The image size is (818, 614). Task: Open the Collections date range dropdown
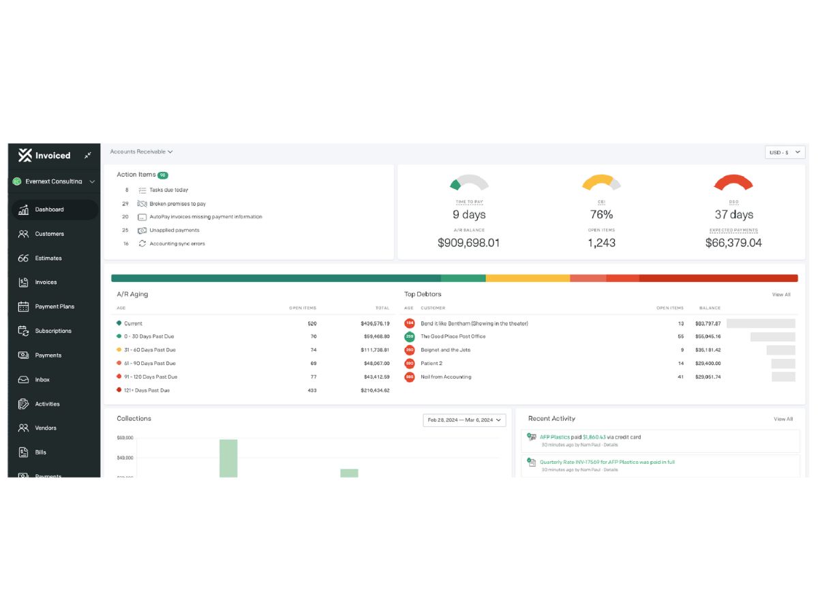click(x=465, y=420)
